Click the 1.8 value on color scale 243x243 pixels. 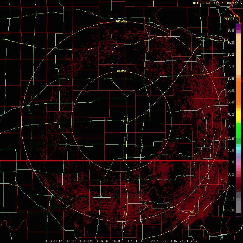pyautogui.click(x=231, y=150)
